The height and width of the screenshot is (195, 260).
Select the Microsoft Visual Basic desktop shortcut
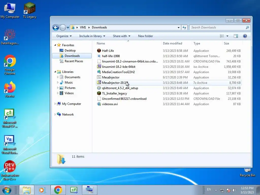click(10, 145)
